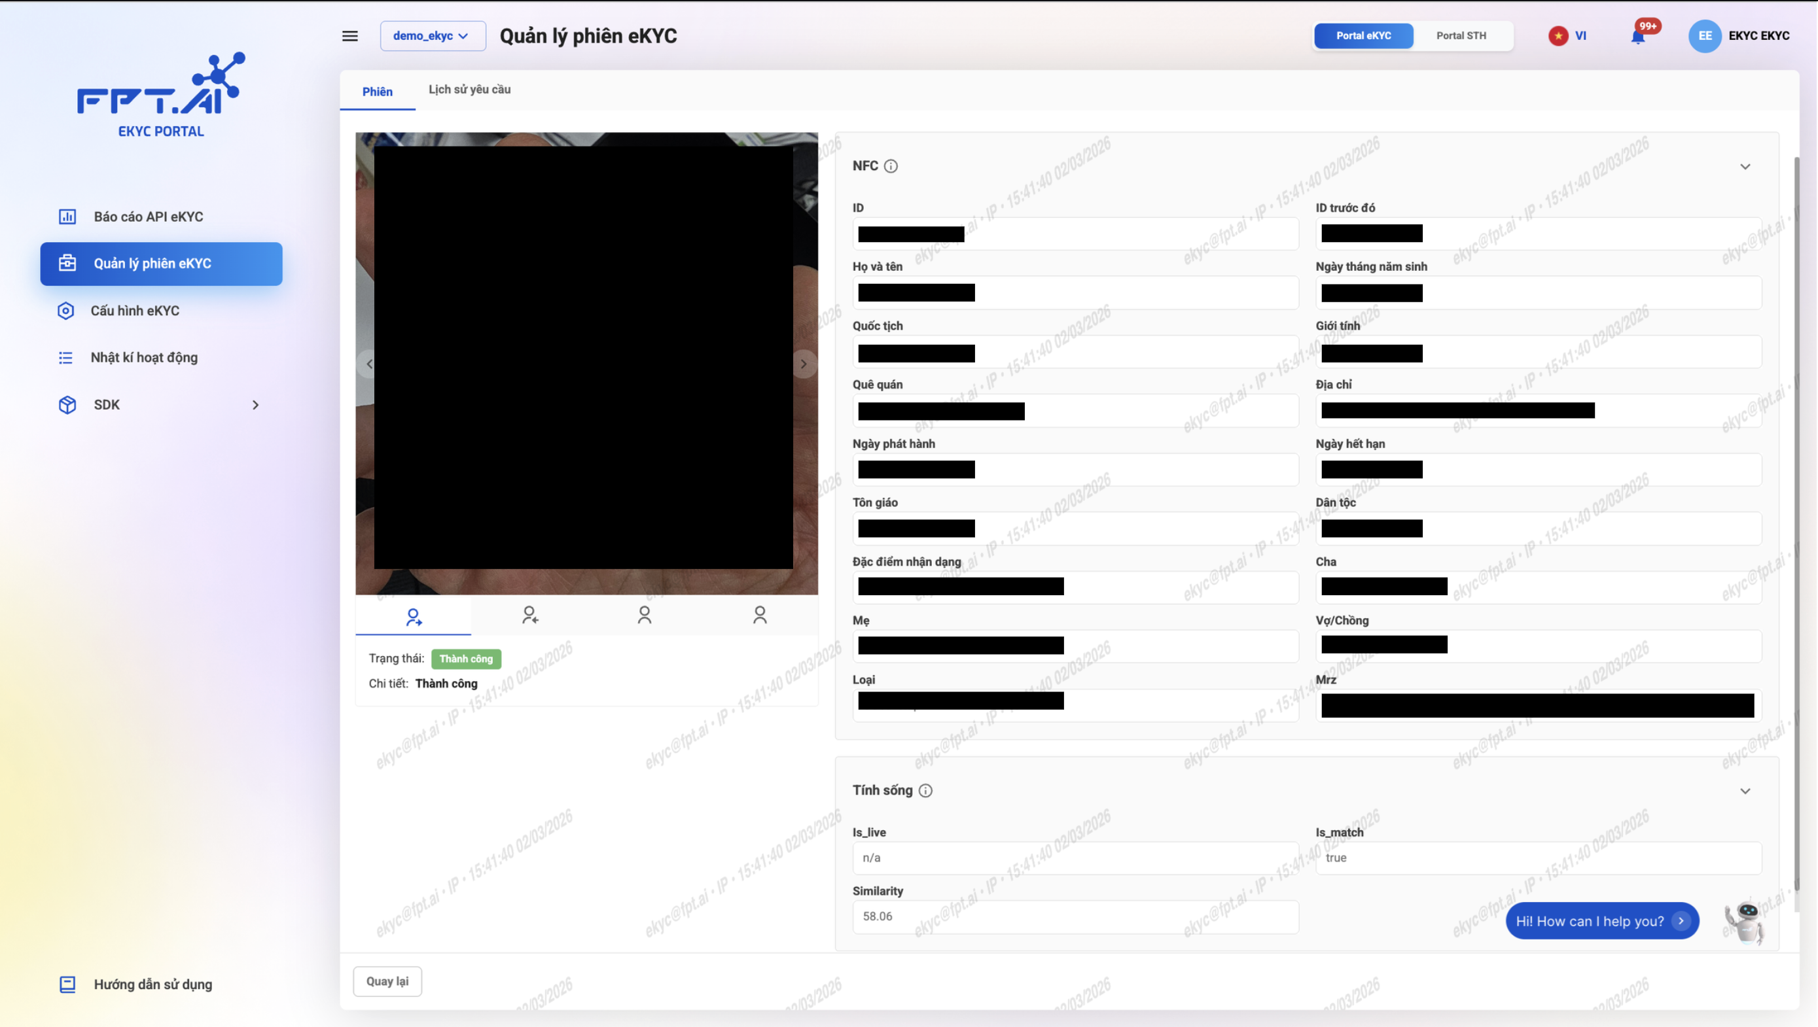This screenshot has height=1027, width=1818.
Task: Click the Dân tộc field
Action: tap(1539, 529)
